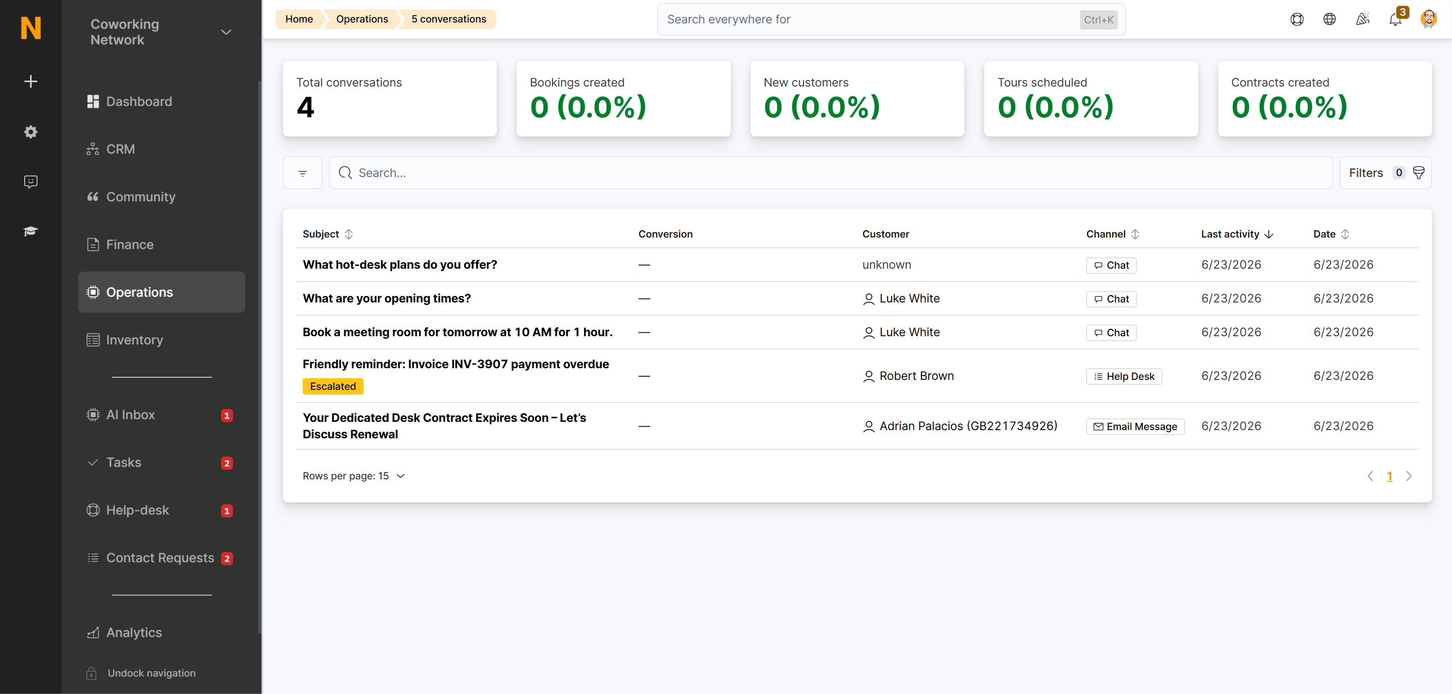Viewport: 1452px width, 694px height.
Task: Open the help lifebuoy icon in top bar
Action: click(x=1297, y=19)
